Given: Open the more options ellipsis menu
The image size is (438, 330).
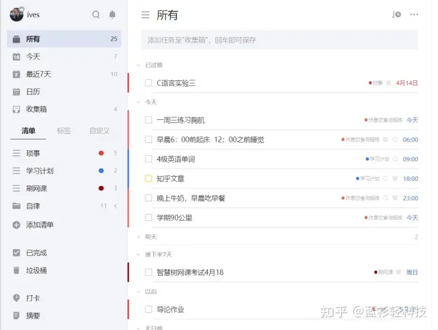Looking at the screenshot, I should click(414, 15).
